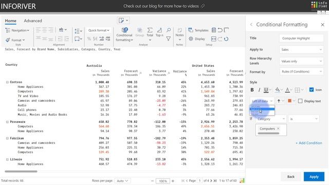
Task: Enable the Display text checkbox
Action: tap(300, 101)
